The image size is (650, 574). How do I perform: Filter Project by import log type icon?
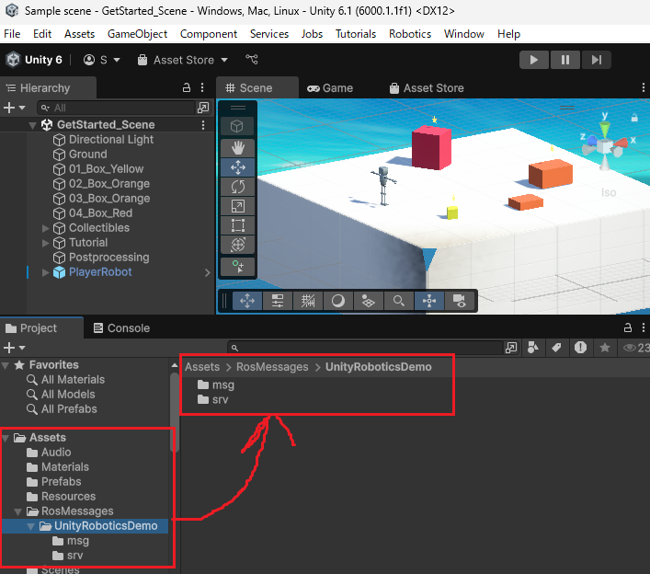click(x=580, y=348)
